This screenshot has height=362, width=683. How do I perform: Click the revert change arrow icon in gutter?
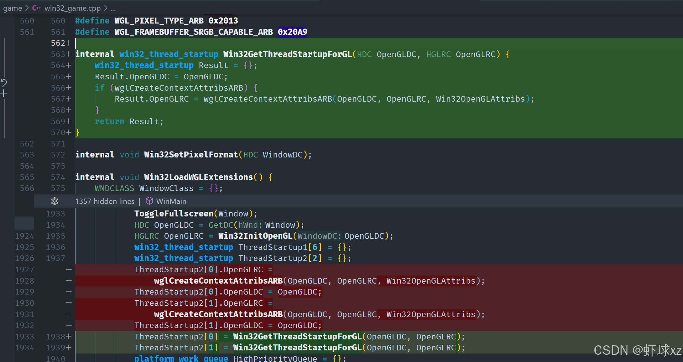(x=4, y=83)
